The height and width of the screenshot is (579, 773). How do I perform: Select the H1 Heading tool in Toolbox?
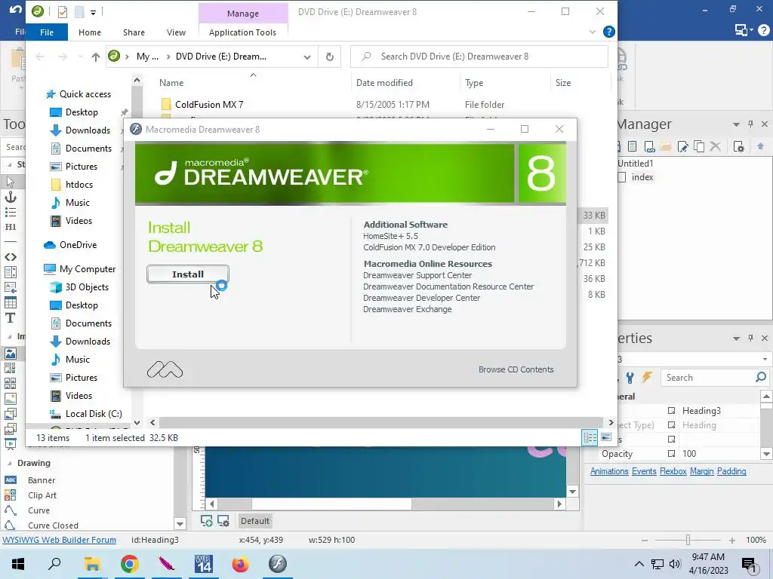tap(11, 227)
